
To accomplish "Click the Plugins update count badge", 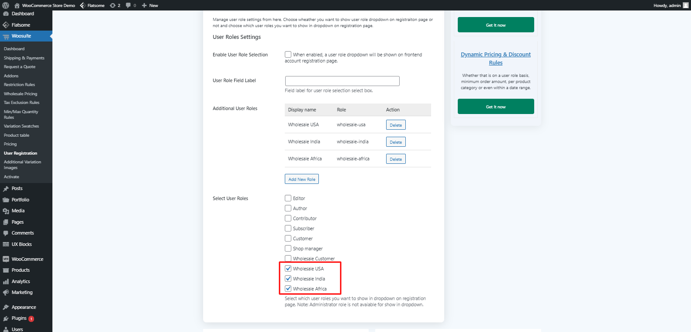I will [31, 319].
